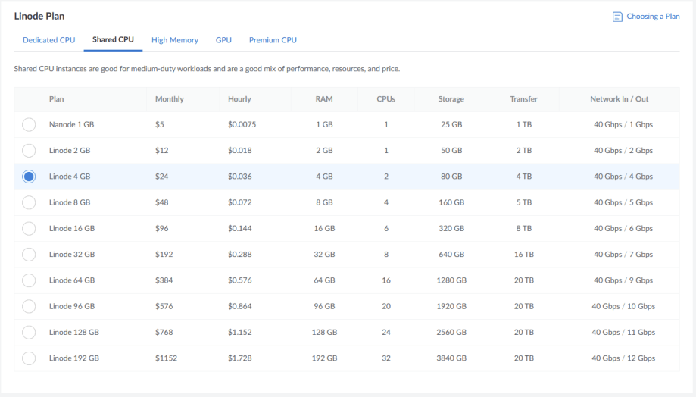Choose the Linode 2 GB plan radio
The image size is (696, 397).
[29, 151]
